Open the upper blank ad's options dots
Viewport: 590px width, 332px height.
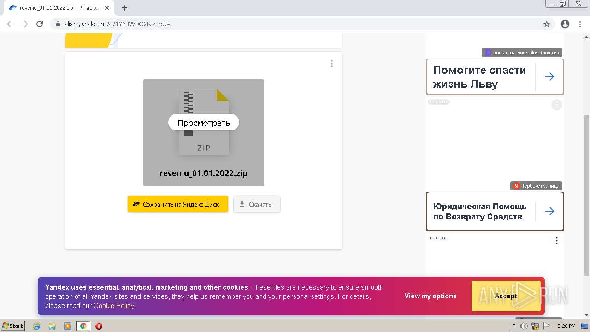click(x=557, y=105)
